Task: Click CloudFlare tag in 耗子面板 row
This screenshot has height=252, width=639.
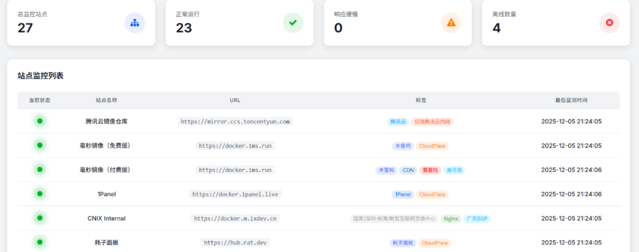Action: pyautogui.click(x=435, y=243)
